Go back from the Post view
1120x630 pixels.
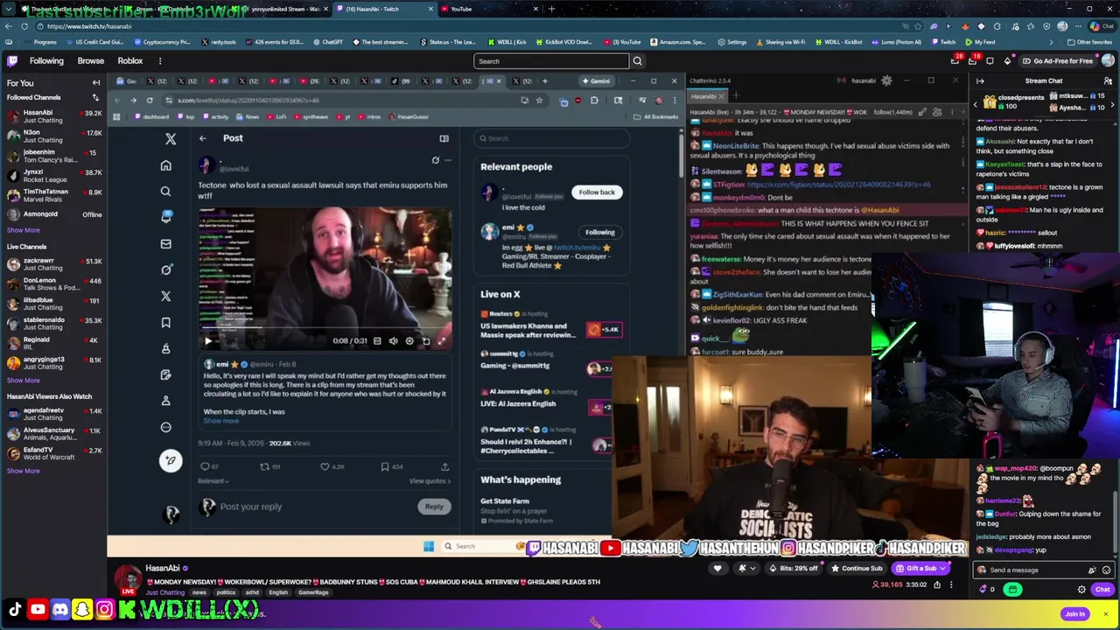pyautogui.click(x=202, y=138)
